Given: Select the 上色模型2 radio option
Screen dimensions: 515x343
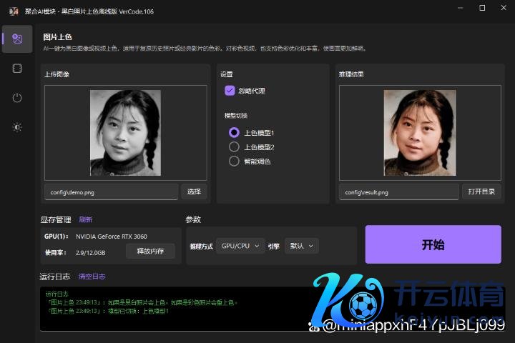Looking at the screenshot, I should [234, 146].
